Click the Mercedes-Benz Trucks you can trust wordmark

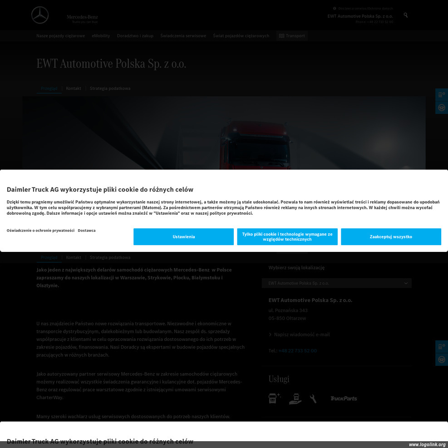[x=82, y=19]
